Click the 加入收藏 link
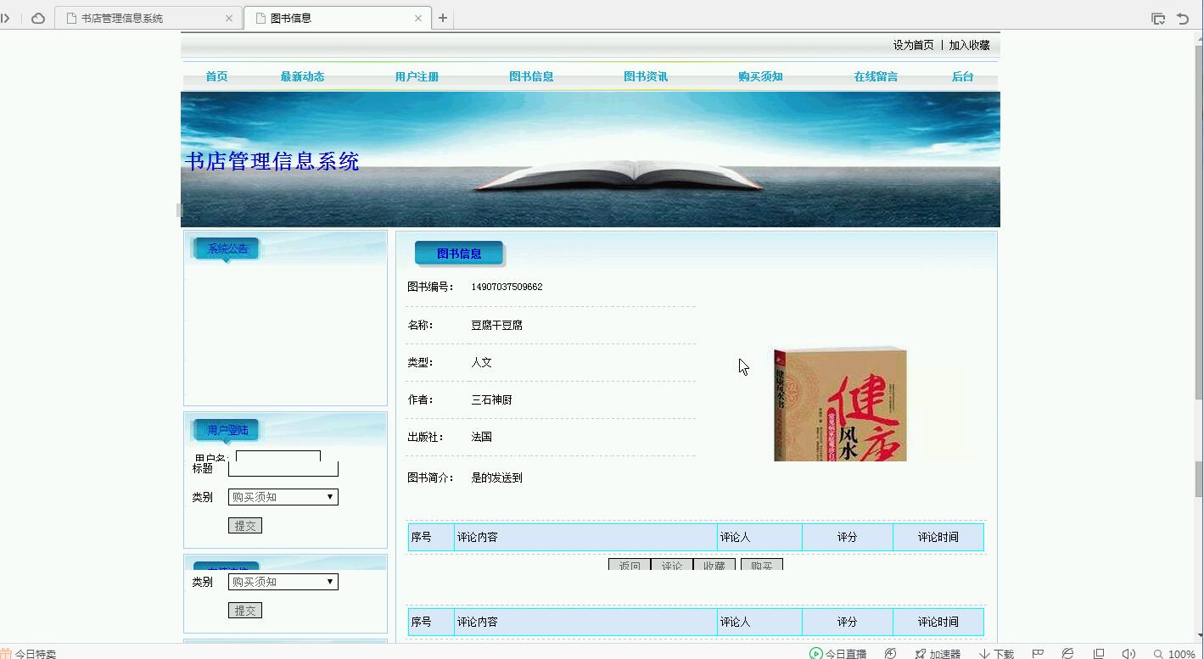This screenshot has height=659, width=1204. [x=969, y=45]
